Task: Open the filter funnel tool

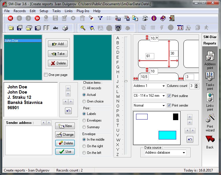Action: (100, 18)
